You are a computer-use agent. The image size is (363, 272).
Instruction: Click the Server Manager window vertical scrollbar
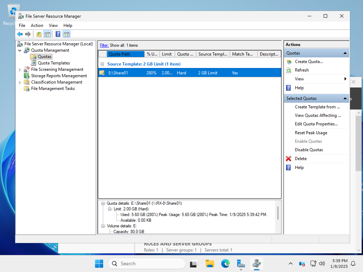[x=359, y=143]
